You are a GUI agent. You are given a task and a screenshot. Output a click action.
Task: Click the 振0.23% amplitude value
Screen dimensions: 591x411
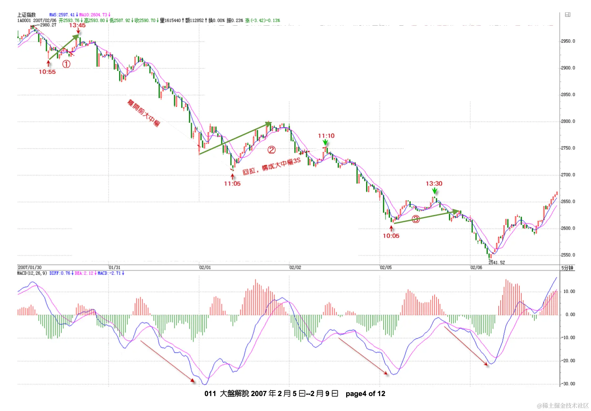(x=235, y=20)
